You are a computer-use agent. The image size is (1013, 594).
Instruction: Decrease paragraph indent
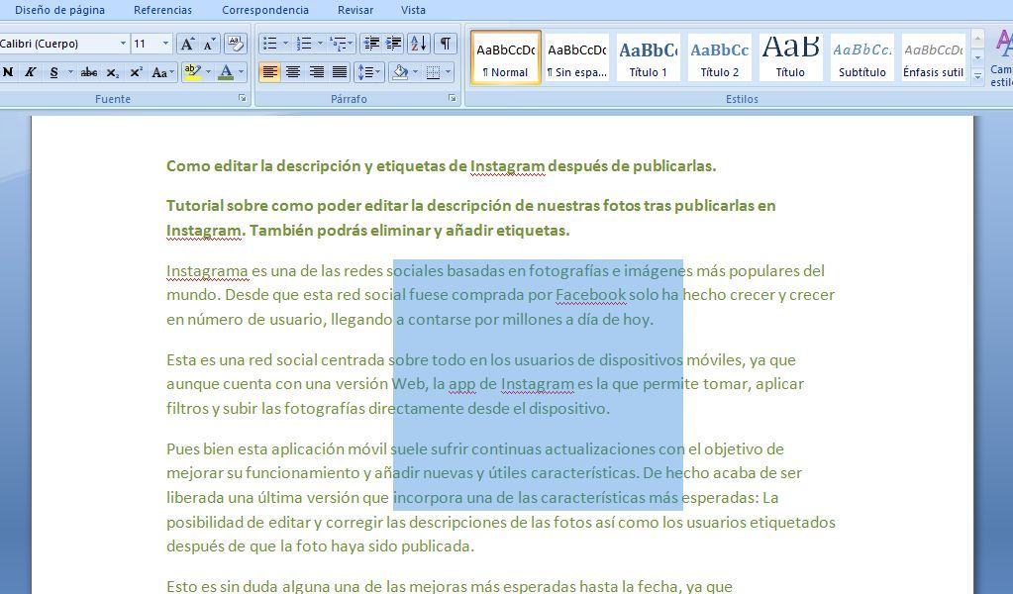click(x=370, y=44)
